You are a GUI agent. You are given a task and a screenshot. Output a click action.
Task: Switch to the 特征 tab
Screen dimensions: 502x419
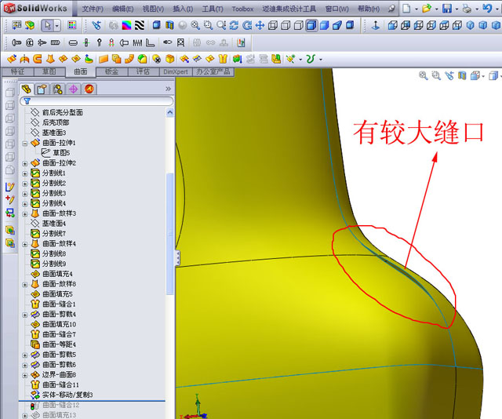(x=17, y=71)
